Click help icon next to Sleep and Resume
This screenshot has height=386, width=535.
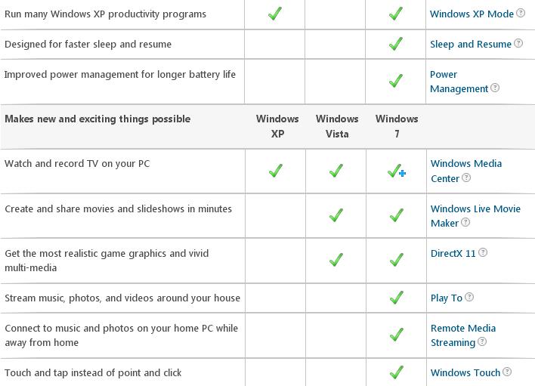518,44
